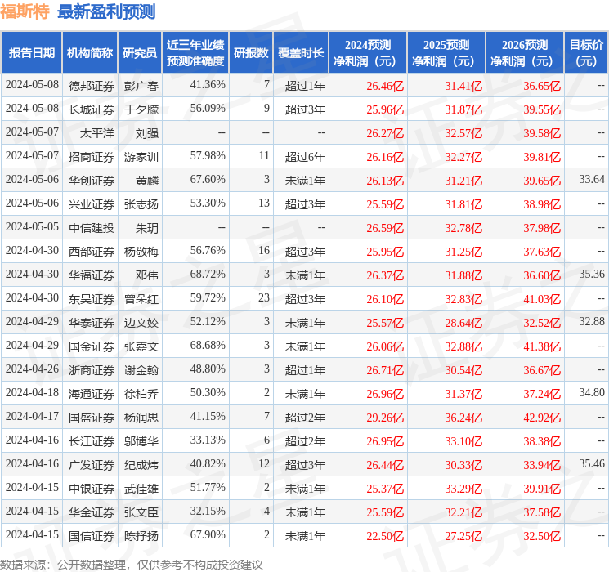Click the 西部证券 institution cell
609x572 pixels.
[x=92, y=252]
